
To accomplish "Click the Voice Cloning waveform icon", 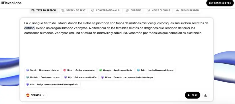I will click(148, 10).
